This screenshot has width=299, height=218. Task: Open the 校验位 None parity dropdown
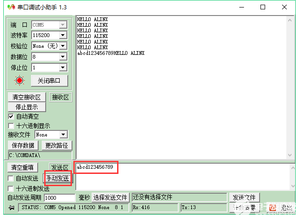(x=63, y=46)
